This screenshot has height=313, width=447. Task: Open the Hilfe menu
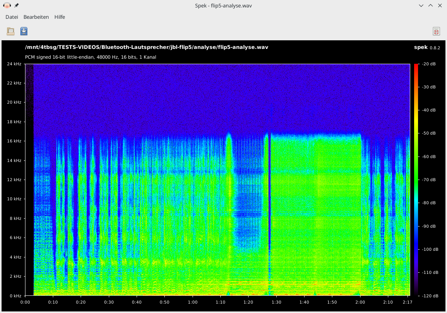click(x=59, y=17)
